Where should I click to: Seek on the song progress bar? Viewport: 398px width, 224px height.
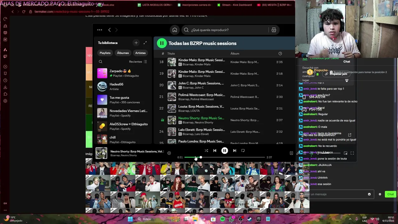(224, 157)
